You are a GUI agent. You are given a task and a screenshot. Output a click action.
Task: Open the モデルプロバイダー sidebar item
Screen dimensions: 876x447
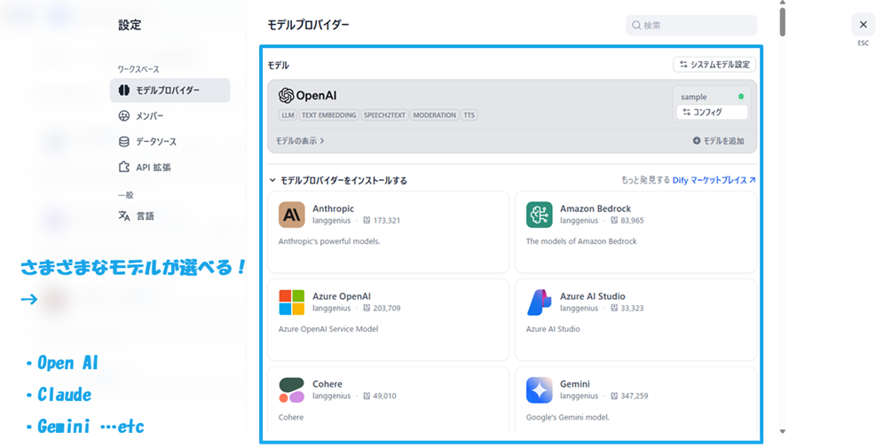[x=170, y=90]
